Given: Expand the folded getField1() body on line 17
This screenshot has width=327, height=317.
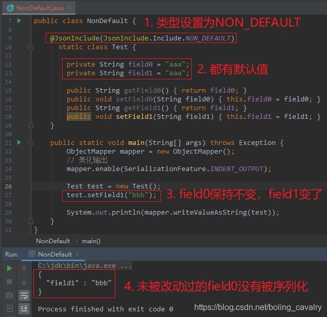Looking at the screenshot, I should (x=210, y=108).
